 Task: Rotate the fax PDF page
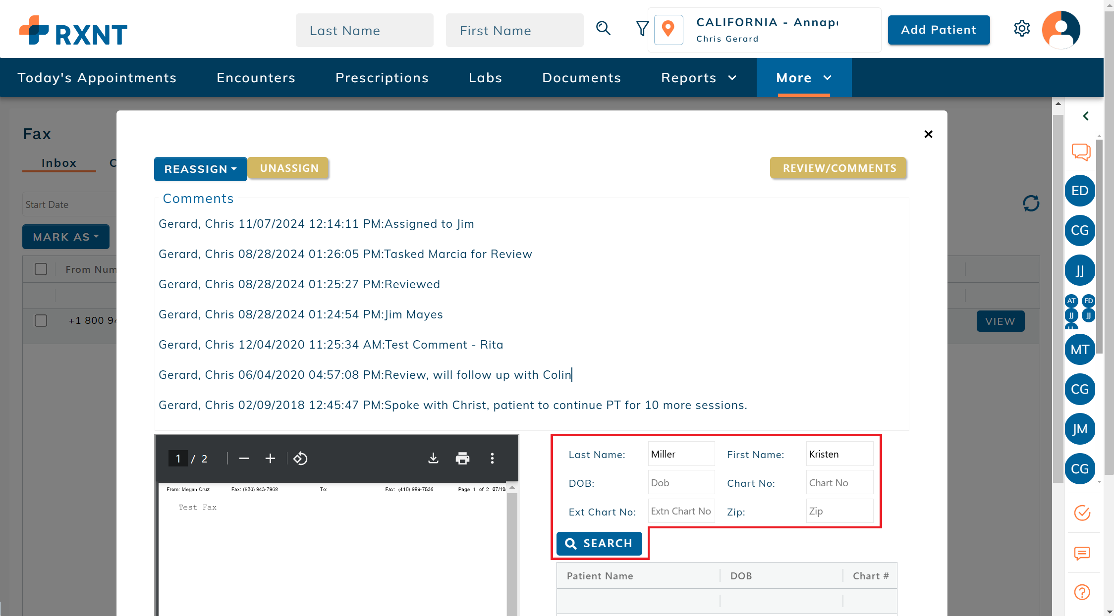point(300,458)
